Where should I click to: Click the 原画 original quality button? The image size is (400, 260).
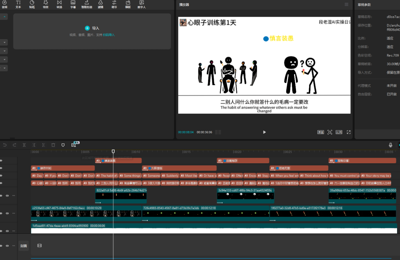(321, 132)
